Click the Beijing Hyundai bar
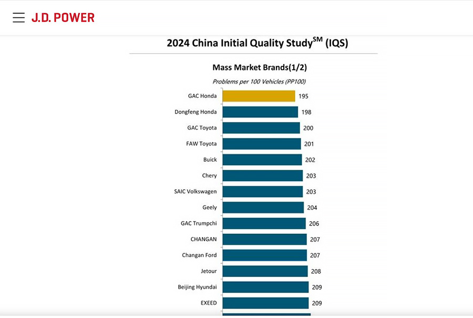Viewport: 473px width, 318px height. 265,287
